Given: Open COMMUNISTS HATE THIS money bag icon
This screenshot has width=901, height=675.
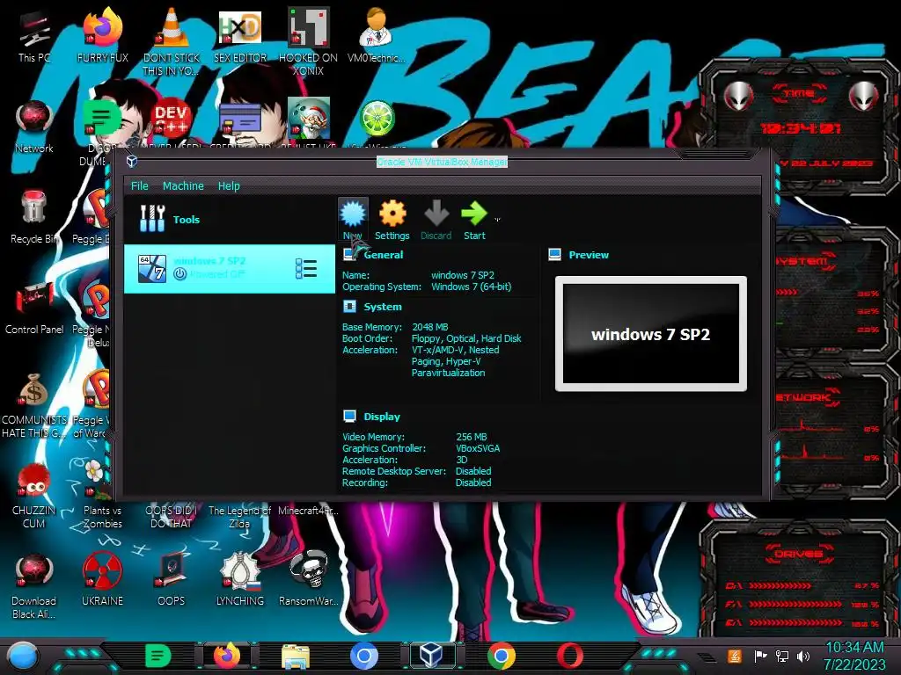Looking at the screenshot, I should pos(34,406).
